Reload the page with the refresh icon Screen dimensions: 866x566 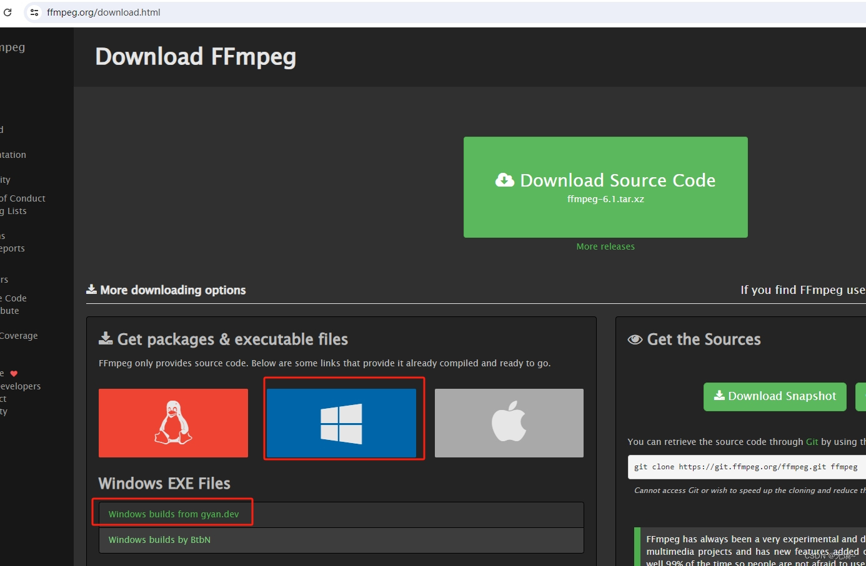[7, 12]
